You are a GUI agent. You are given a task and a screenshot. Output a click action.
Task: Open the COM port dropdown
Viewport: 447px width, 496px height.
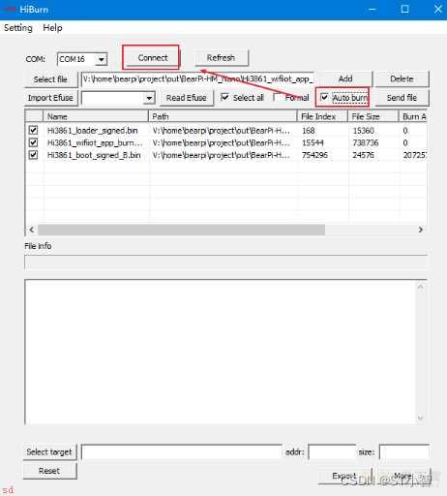point(102,59)
